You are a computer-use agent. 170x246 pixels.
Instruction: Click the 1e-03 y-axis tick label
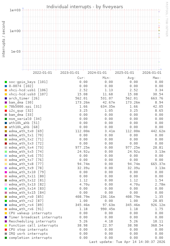click(16, 52)
